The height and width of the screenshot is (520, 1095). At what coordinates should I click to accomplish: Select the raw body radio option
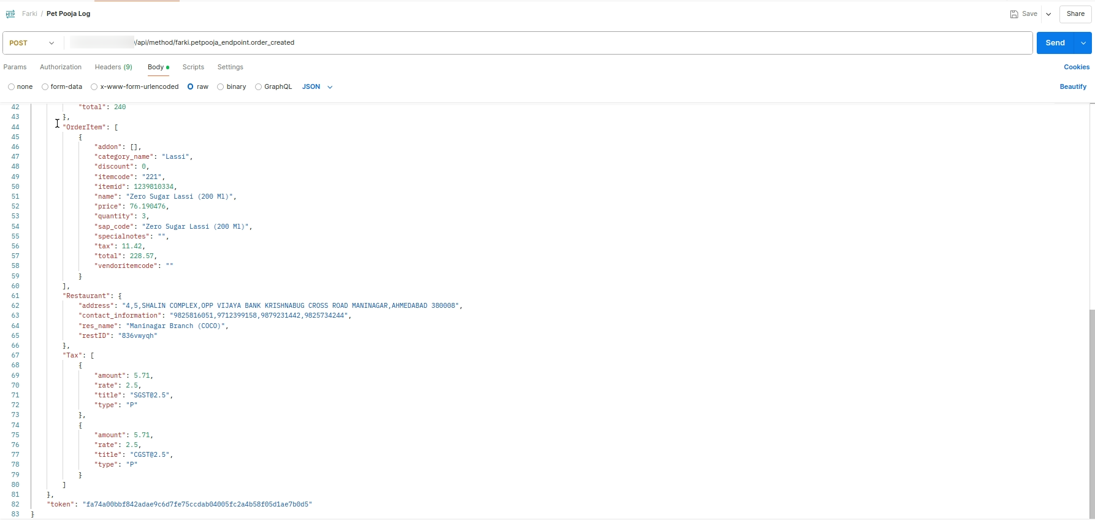click(x=191, y=87)
